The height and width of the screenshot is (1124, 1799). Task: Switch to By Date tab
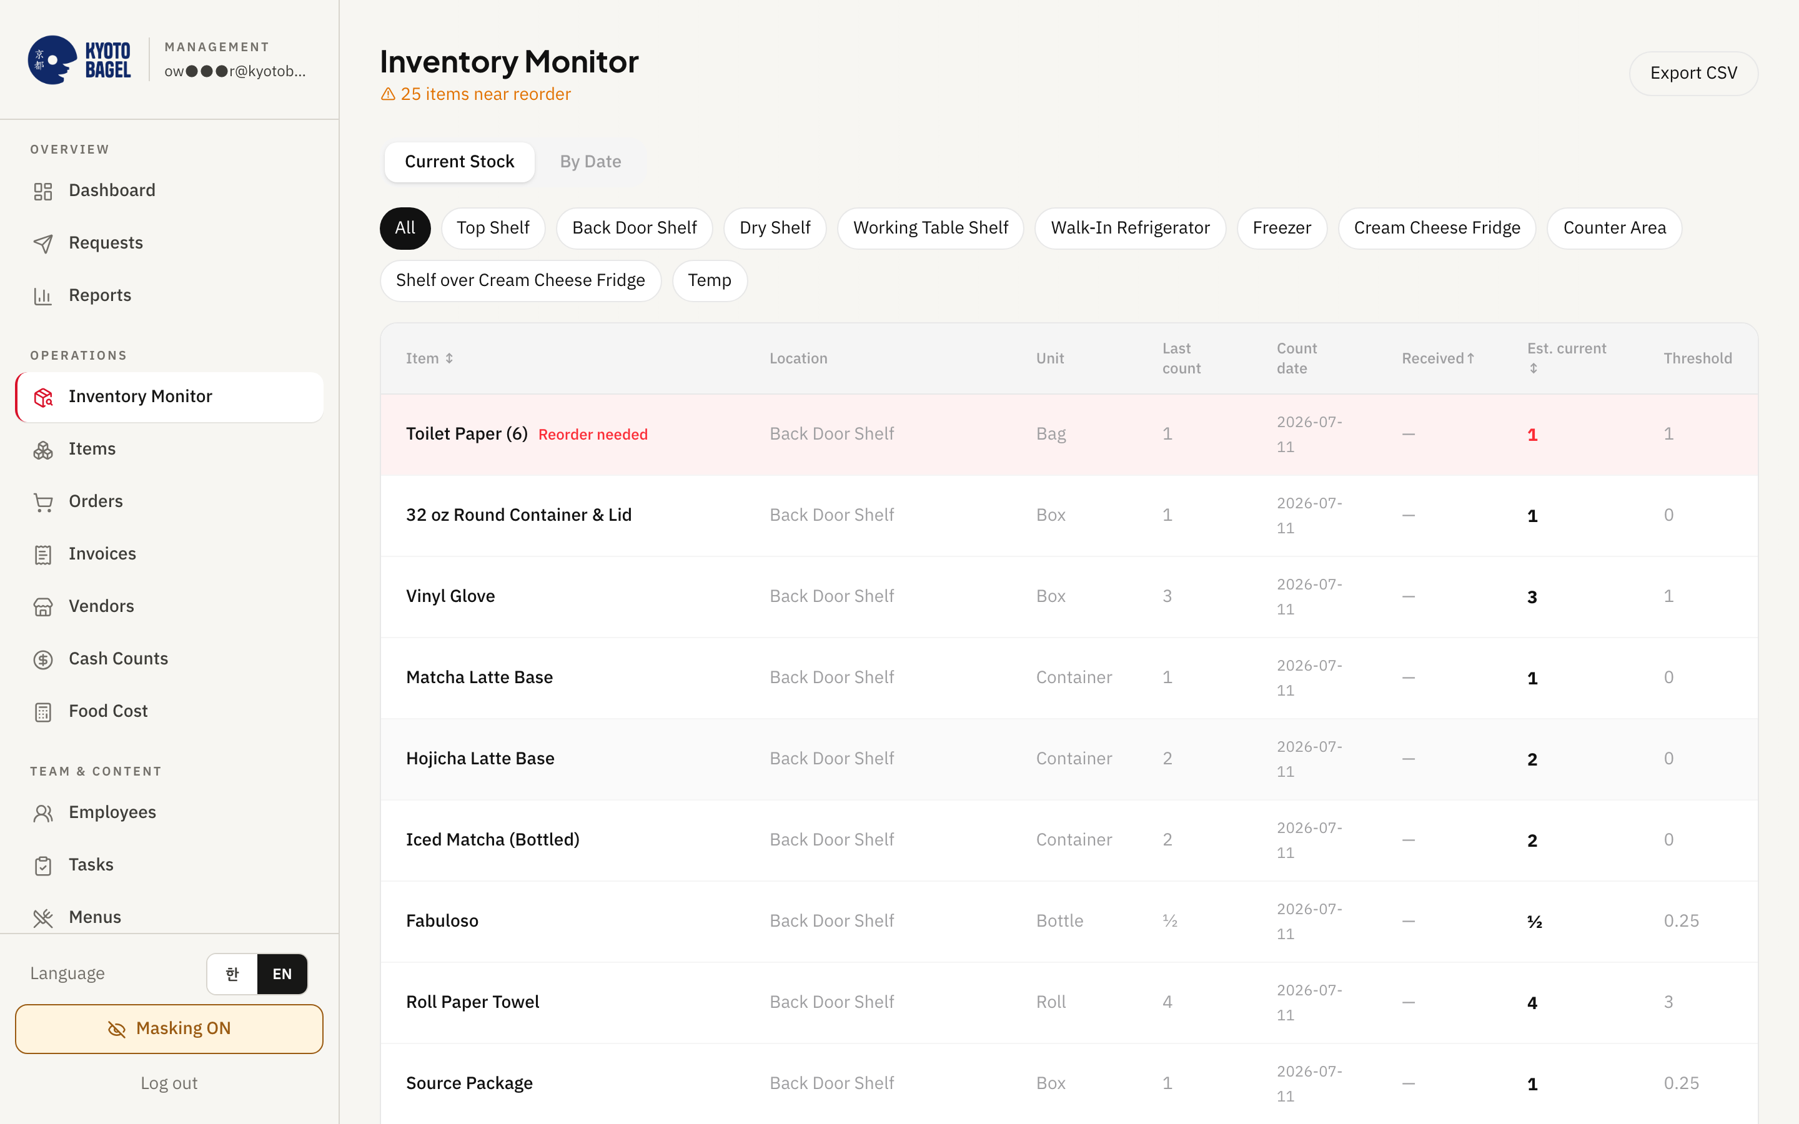(x=590, y=162)
